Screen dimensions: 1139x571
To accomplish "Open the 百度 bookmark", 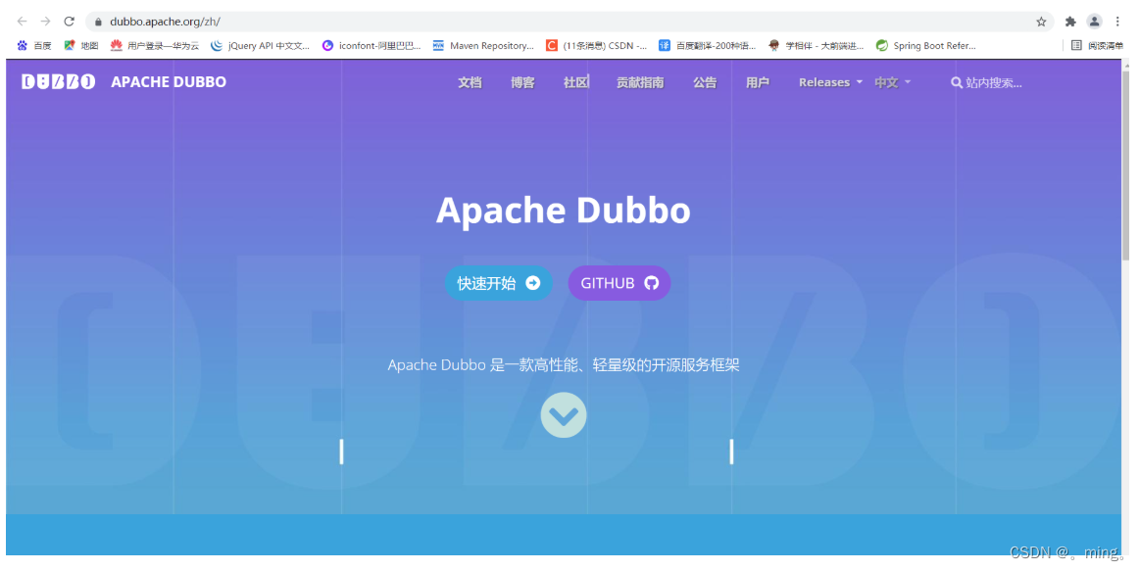I will [x=34, y=46].
